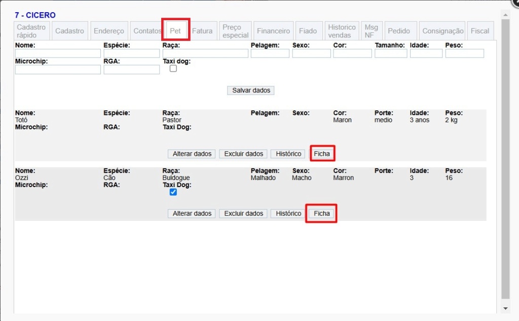
Task: Select the Financeiro tab
Action: [x=273, y=31]
